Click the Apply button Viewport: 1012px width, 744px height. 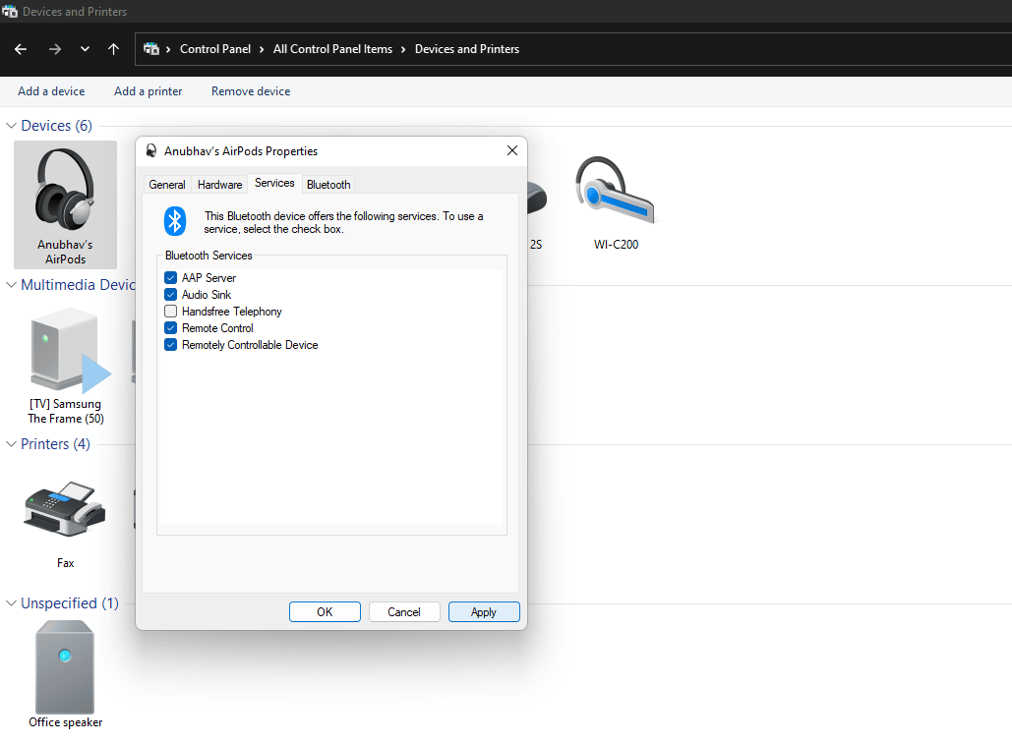pos(484,612)
